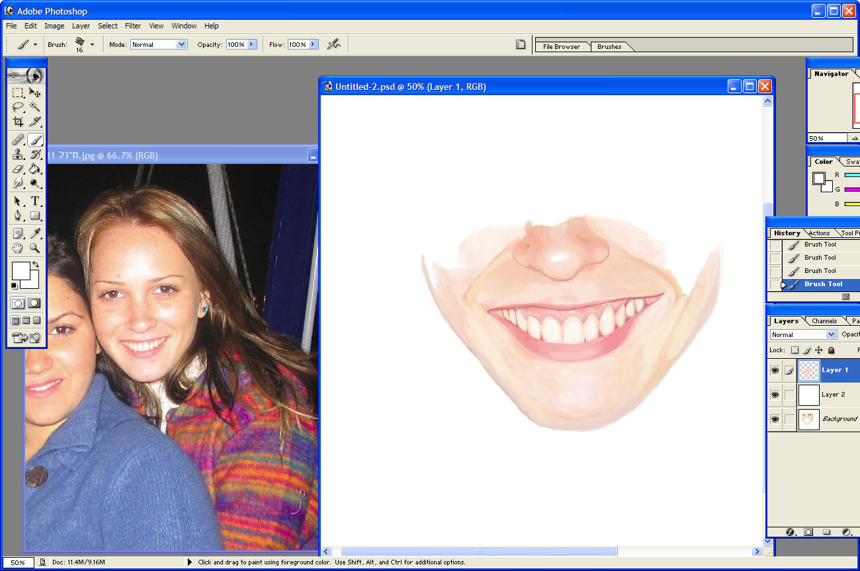Choose the Clone Stamp tool

click(x=19, y=155)
